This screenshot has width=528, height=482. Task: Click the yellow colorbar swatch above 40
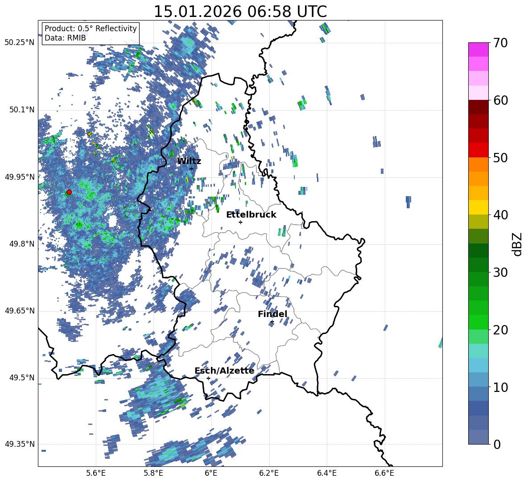coord(478,207)
